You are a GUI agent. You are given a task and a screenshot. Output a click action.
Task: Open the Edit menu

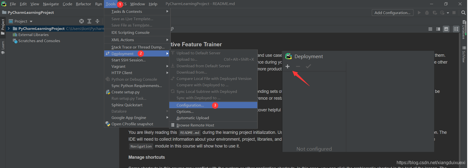click(23, 4)
